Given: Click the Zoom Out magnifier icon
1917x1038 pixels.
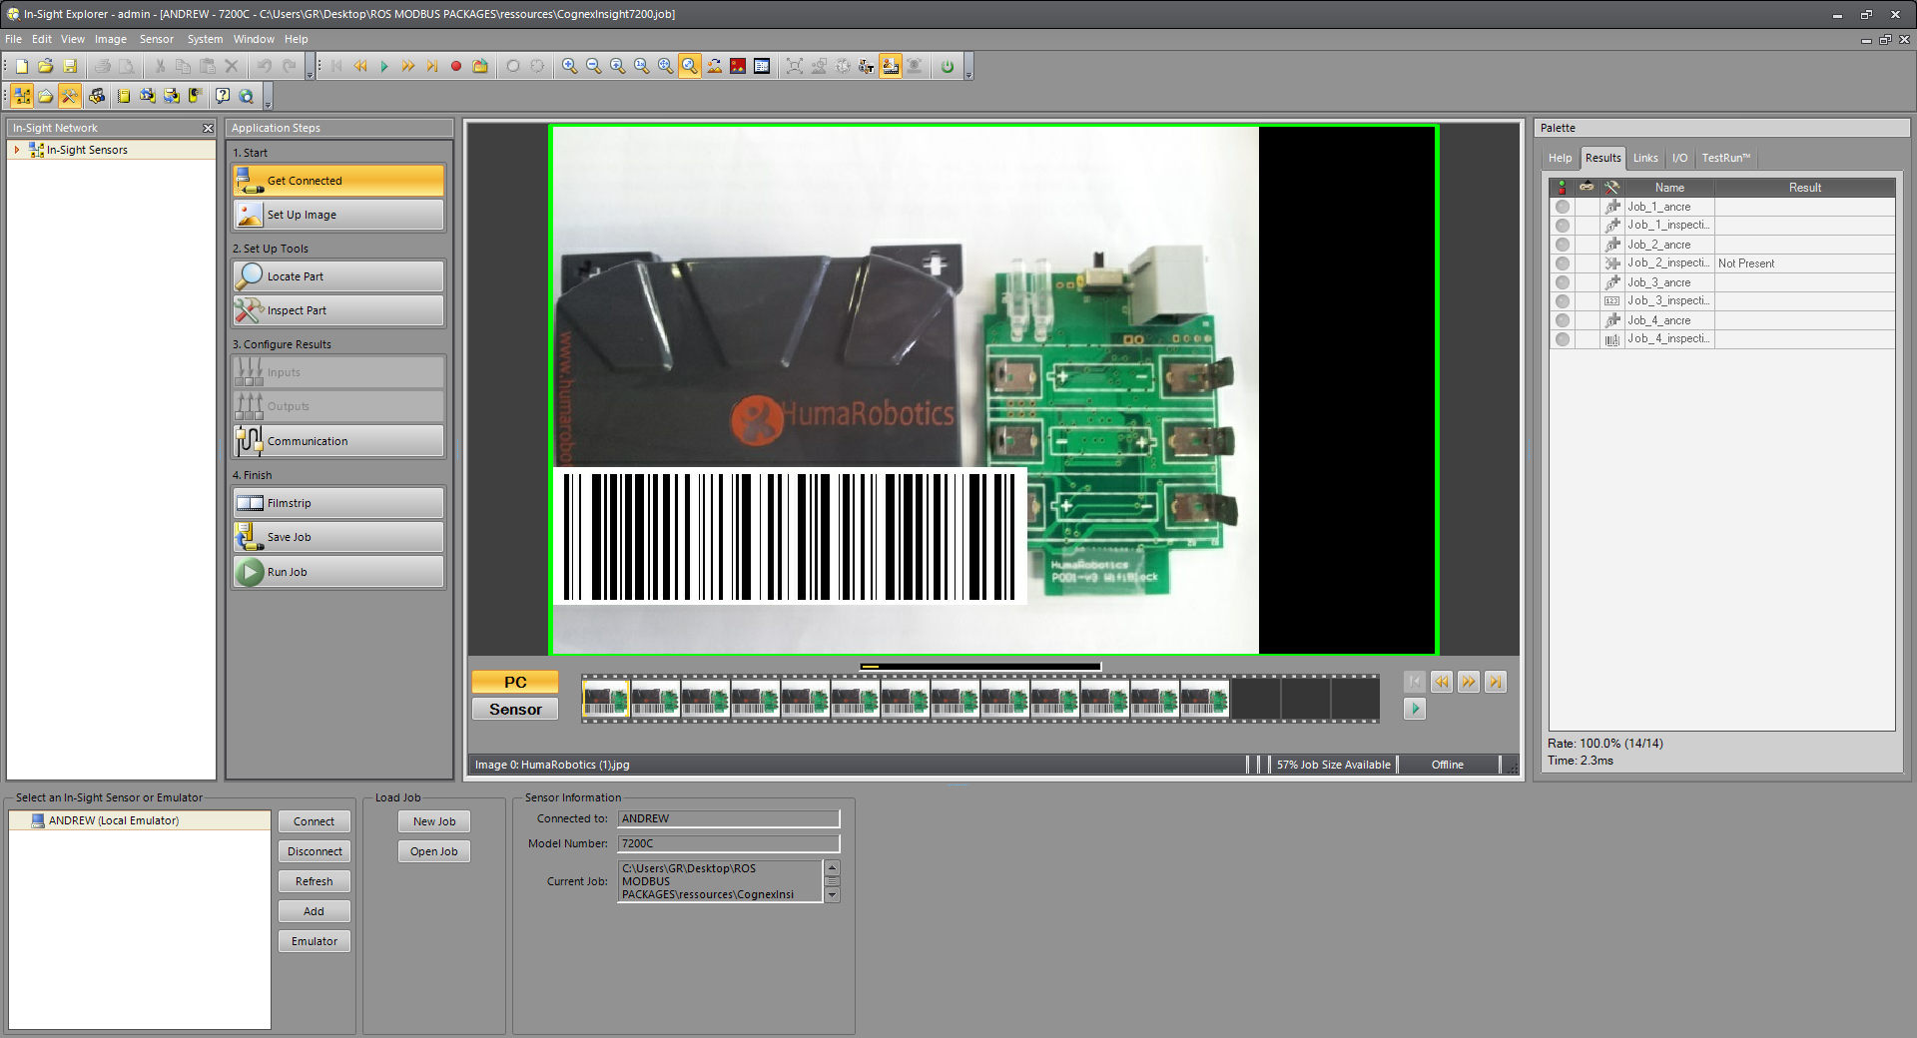Looking at the screenshot, I should tap(593, 66).
